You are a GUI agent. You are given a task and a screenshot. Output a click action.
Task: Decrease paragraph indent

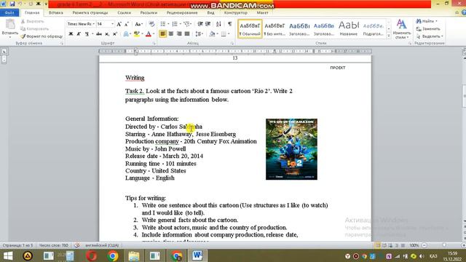(x=200, y=24)
